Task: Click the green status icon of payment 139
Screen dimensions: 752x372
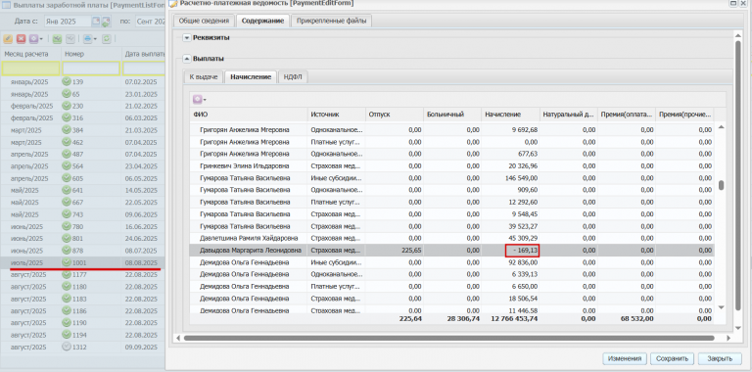Action: [x=67, y=82]
